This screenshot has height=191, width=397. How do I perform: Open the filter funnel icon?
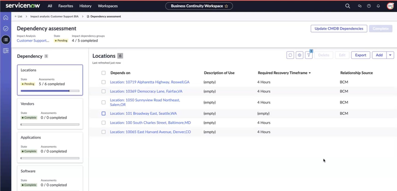click(309, 55)
